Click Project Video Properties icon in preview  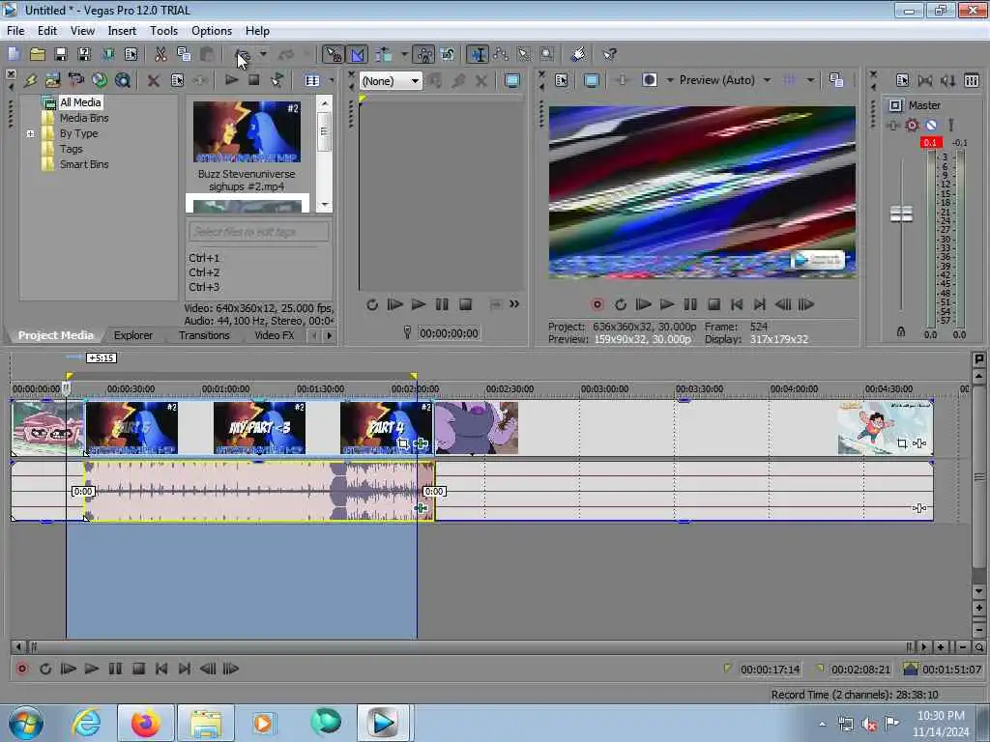click(x=562, y=80)
